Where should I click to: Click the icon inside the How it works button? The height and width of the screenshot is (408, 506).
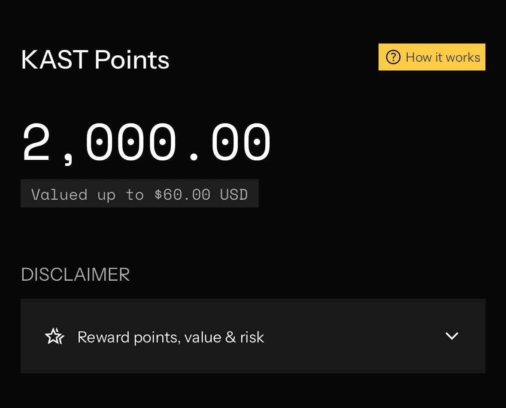393,57
